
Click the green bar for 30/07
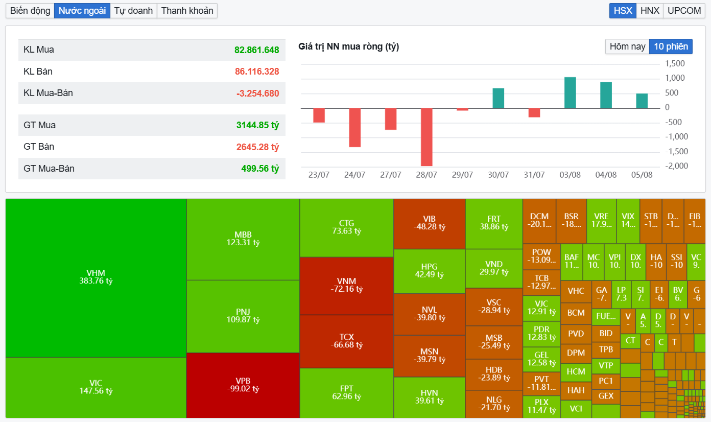tap(498, 98)
